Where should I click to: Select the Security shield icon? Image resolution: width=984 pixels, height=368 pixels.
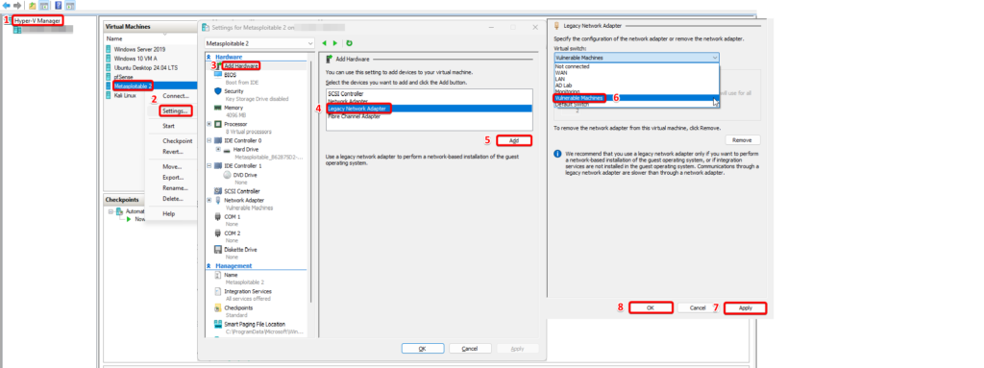coord(218,91)
